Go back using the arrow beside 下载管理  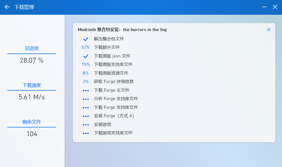point(7,7)
